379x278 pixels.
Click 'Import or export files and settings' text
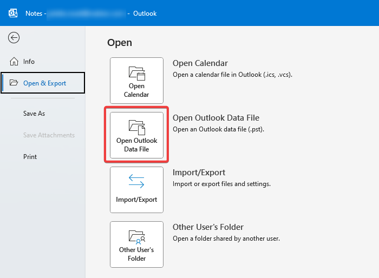[221, 184]
